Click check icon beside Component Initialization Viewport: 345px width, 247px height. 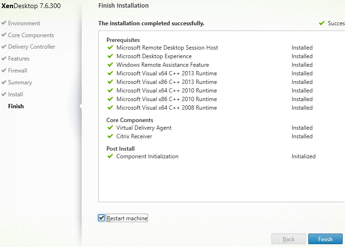point(110,156)
